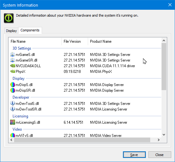The image size is (175, 162).
Task: Select the nvGameSR.dll file name
Action: (26, 60)
